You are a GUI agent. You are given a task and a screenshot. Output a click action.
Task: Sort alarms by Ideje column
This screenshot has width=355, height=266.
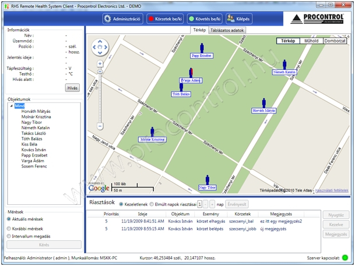[x=143, y=214]
